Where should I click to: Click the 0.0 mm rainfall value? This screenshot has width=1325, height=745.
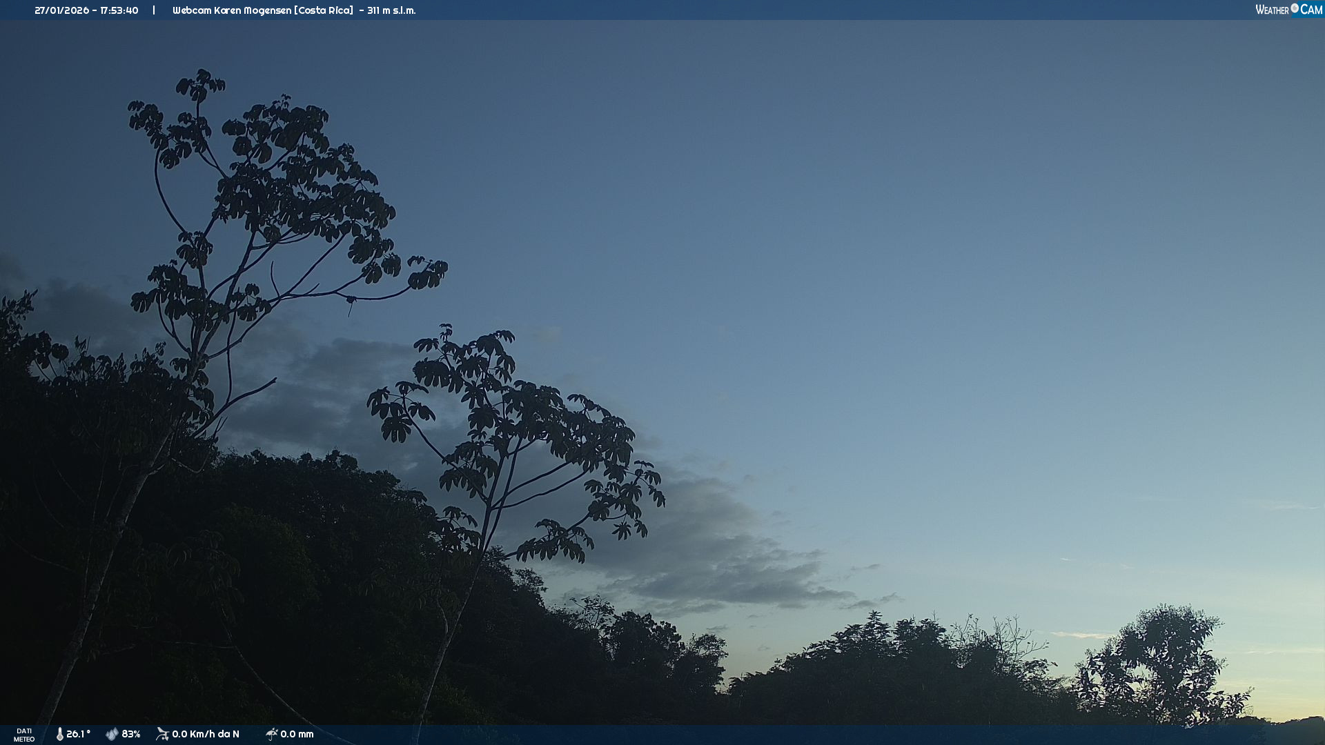point(297,734)
